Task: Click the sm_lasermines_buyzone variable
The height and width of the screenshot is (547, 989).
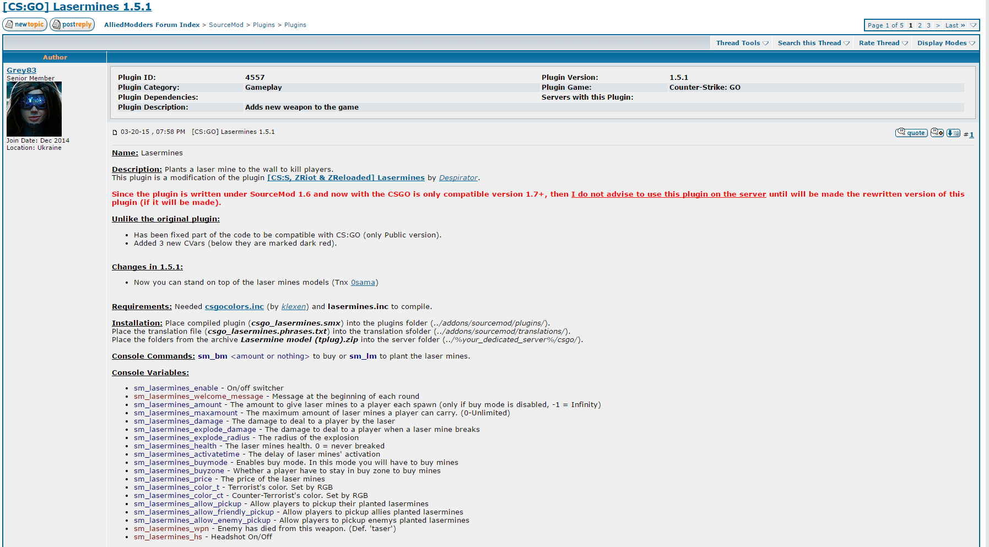Action: (179, 470)
